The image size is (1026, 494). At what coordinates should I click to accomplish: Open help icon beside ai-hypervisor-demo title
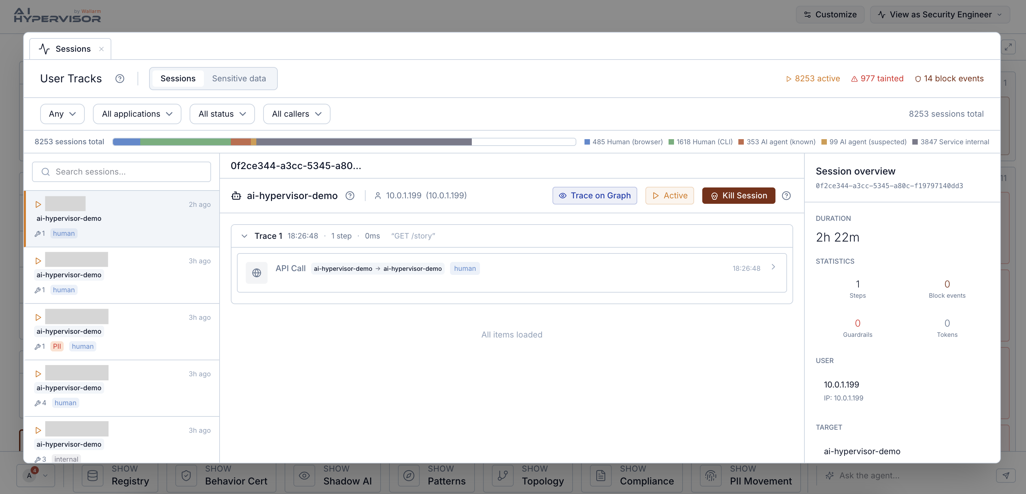tap(350, 196)
